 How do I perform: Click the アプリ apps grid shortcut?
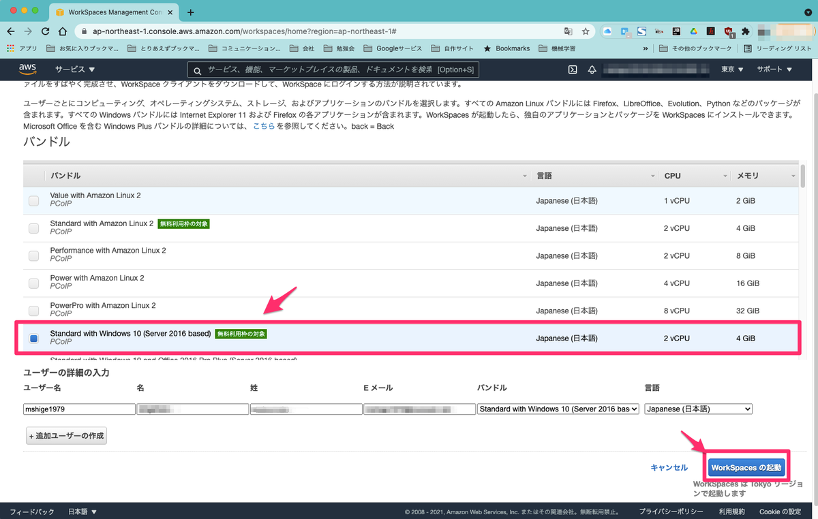(x=22, y=49)
